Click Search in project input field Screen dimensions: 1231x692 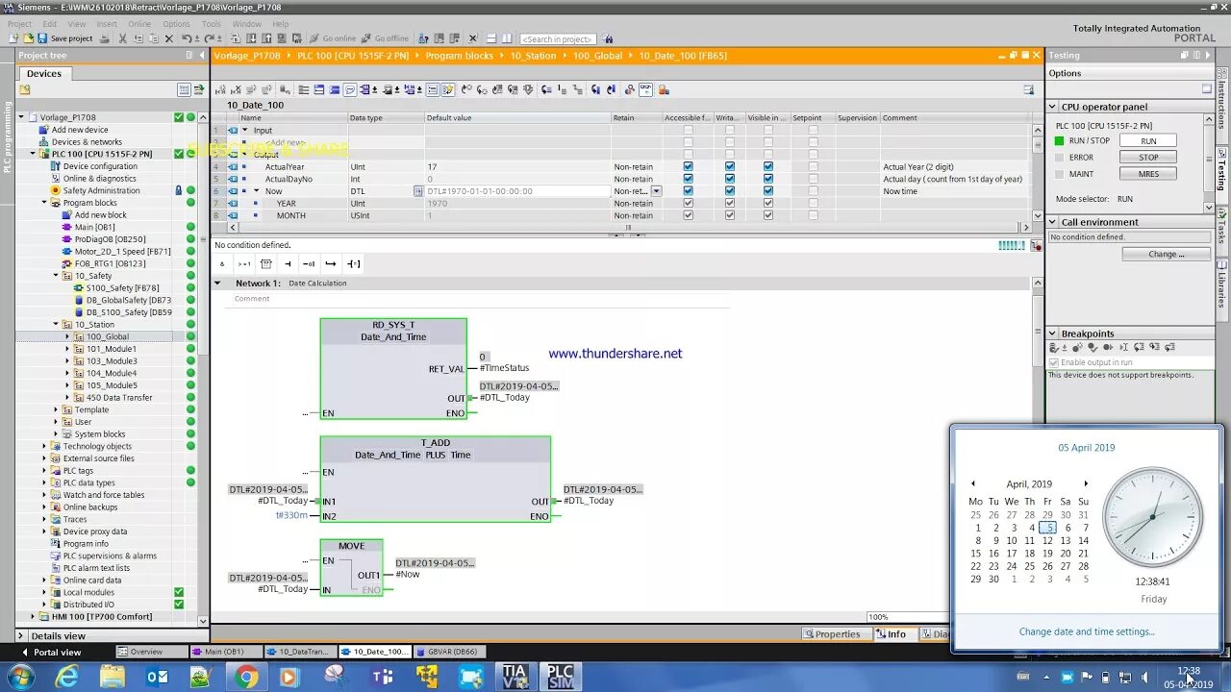(557, 38)
